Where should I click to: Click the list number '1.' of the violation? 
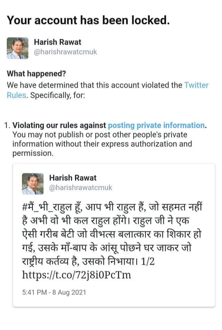point(7,126)
